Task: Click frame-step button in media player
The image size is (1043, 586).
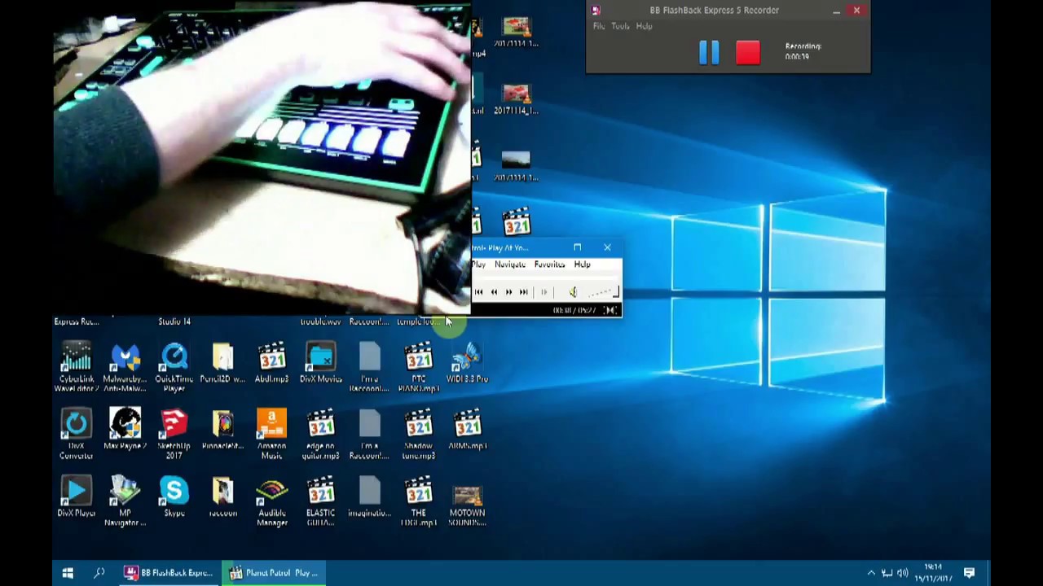Action: click(x=544, y=291)
